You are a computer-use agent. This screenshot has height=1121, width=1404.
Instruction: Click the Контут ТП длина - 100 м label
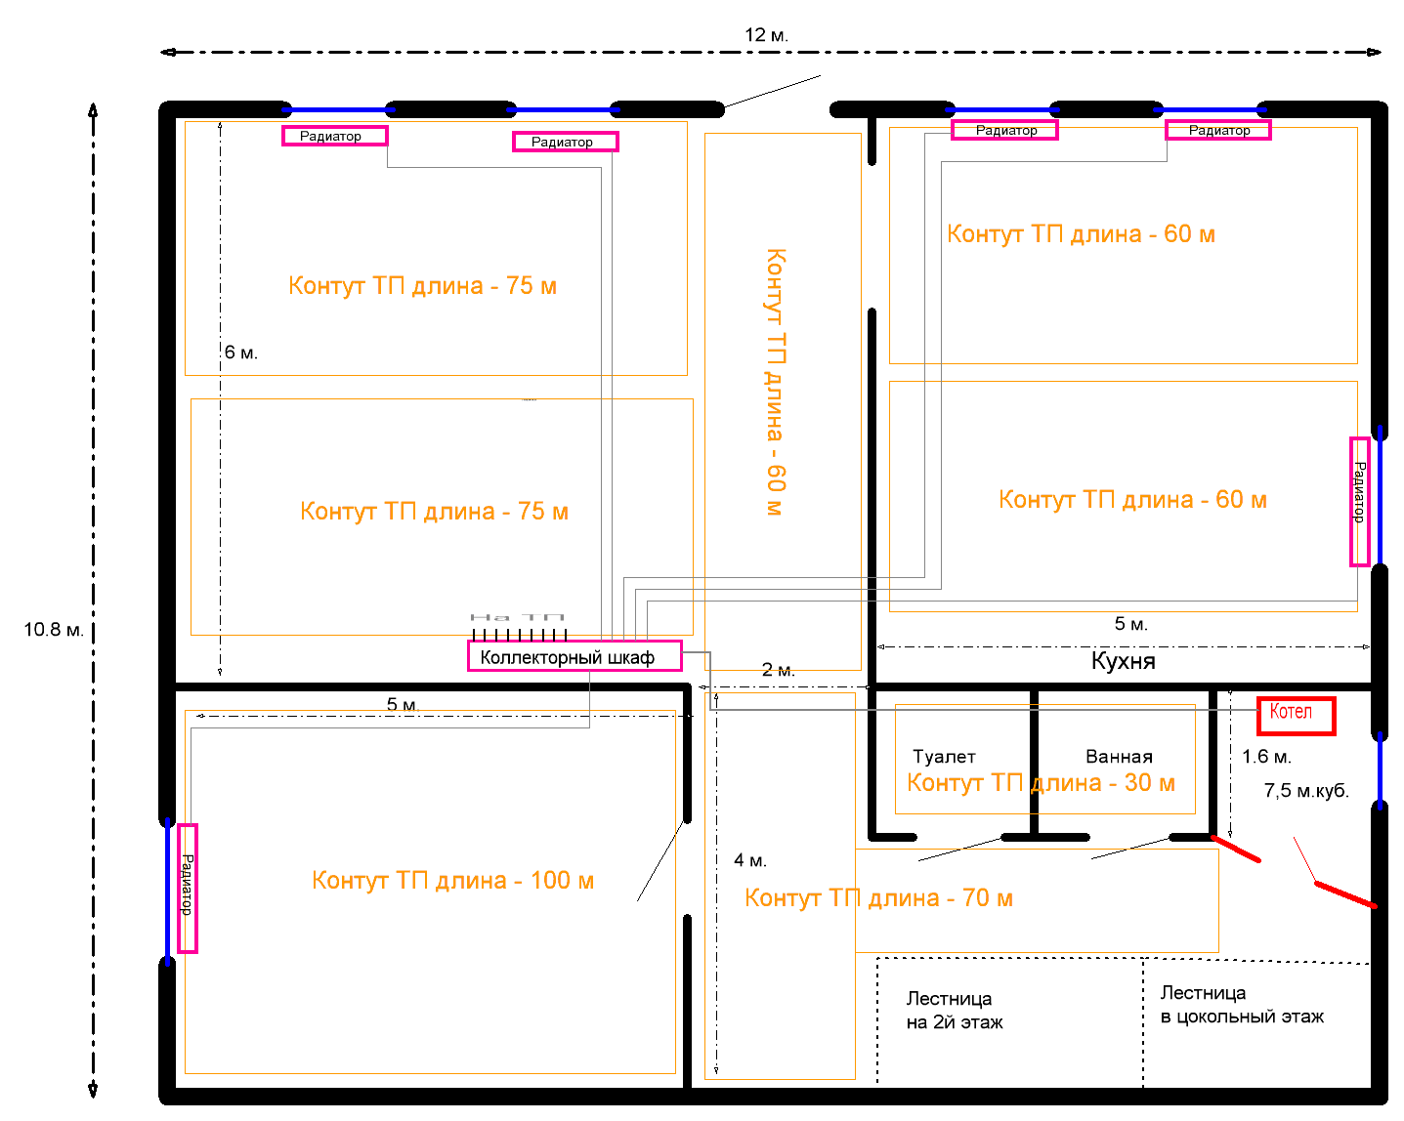pos(452,881)
